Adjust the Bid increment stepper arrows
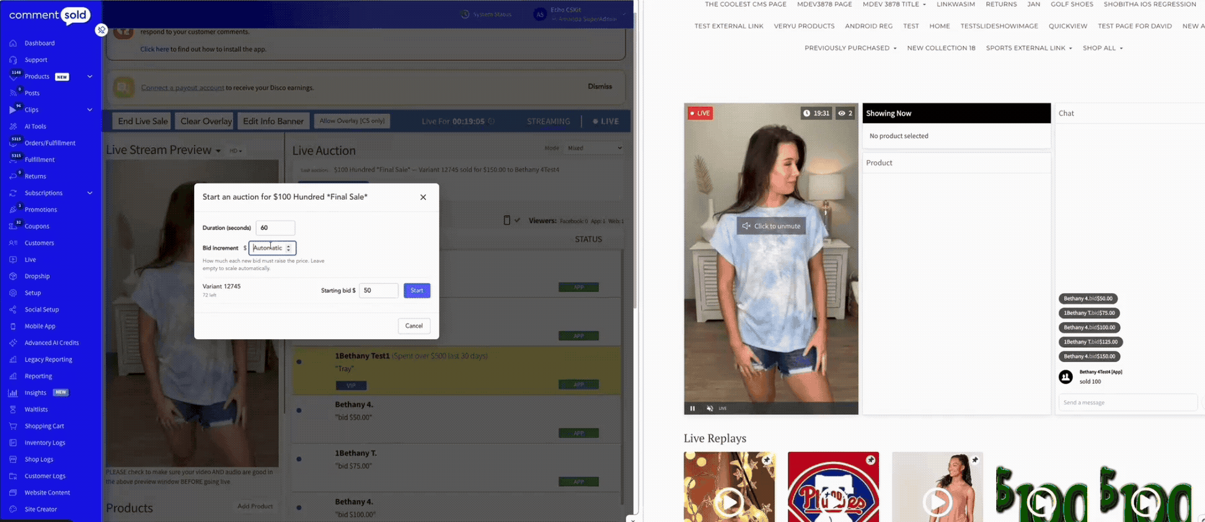 tap(288, 248)
